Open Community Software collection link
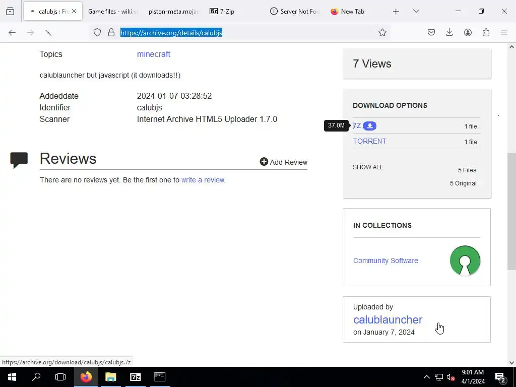The height and width of the screenshot is (387, 516). 385,261
